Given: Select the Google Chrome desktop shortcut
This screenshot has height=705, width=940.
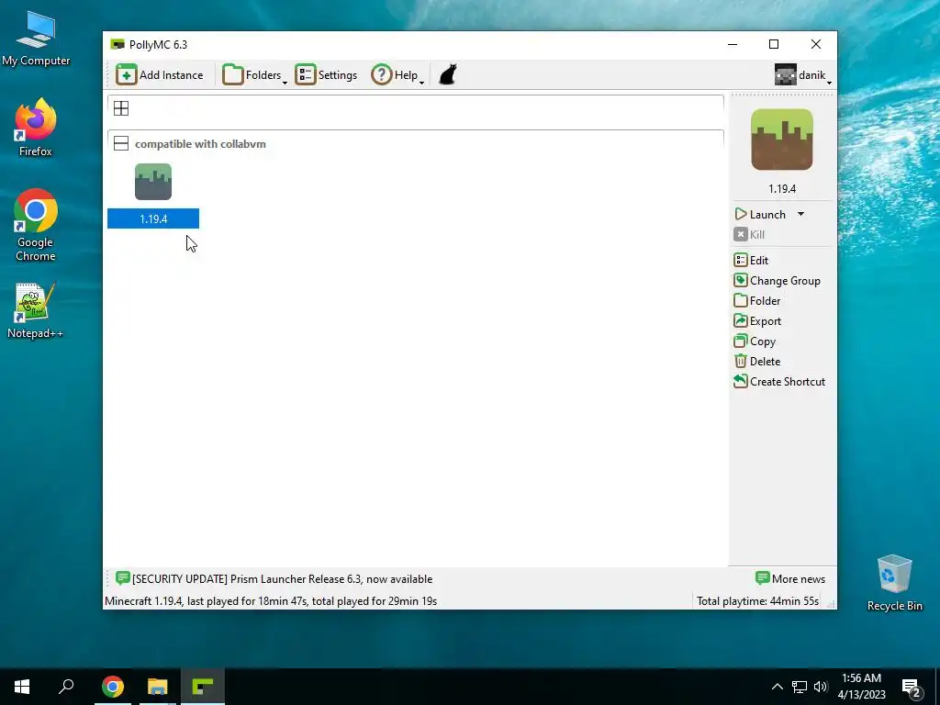Looking at the screenshot, I should coord(36,226).
